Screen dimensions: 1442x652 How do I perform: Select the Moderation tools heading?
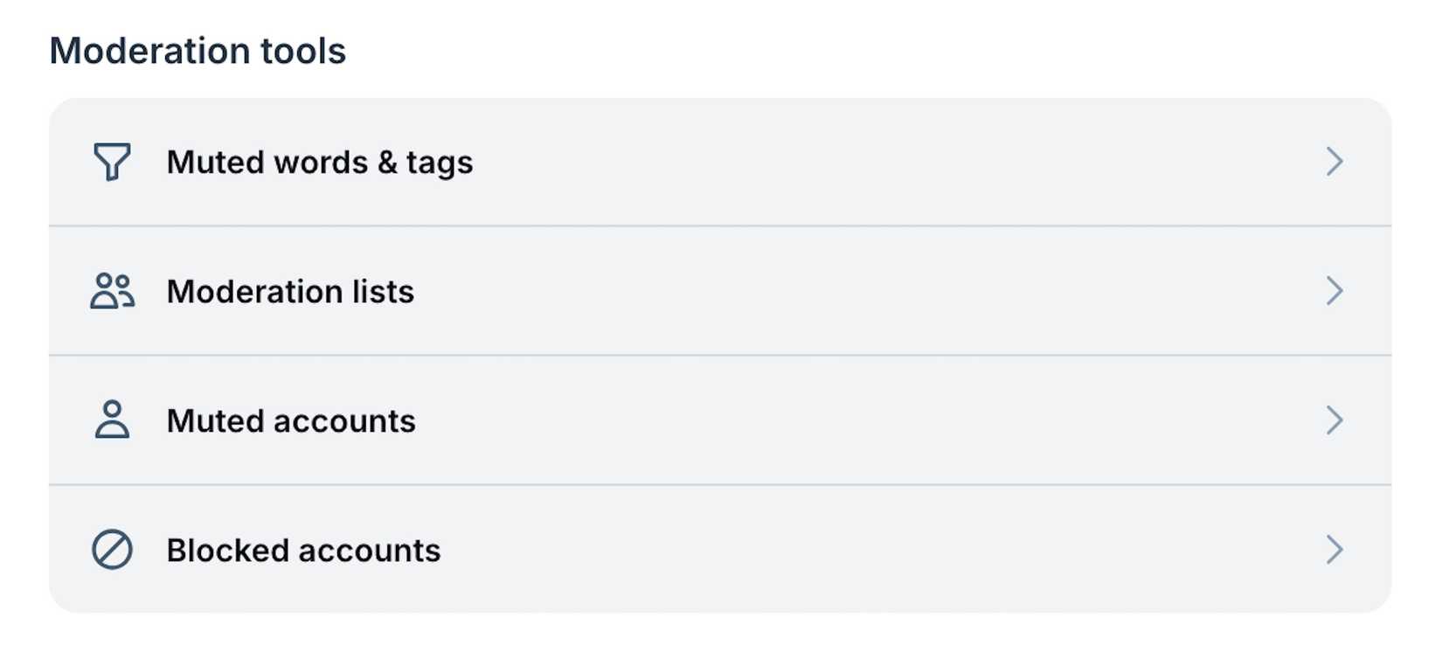pos(198,50)
